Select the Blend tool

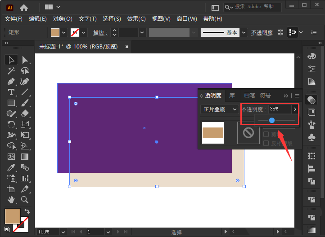click(x=25, y=167)
